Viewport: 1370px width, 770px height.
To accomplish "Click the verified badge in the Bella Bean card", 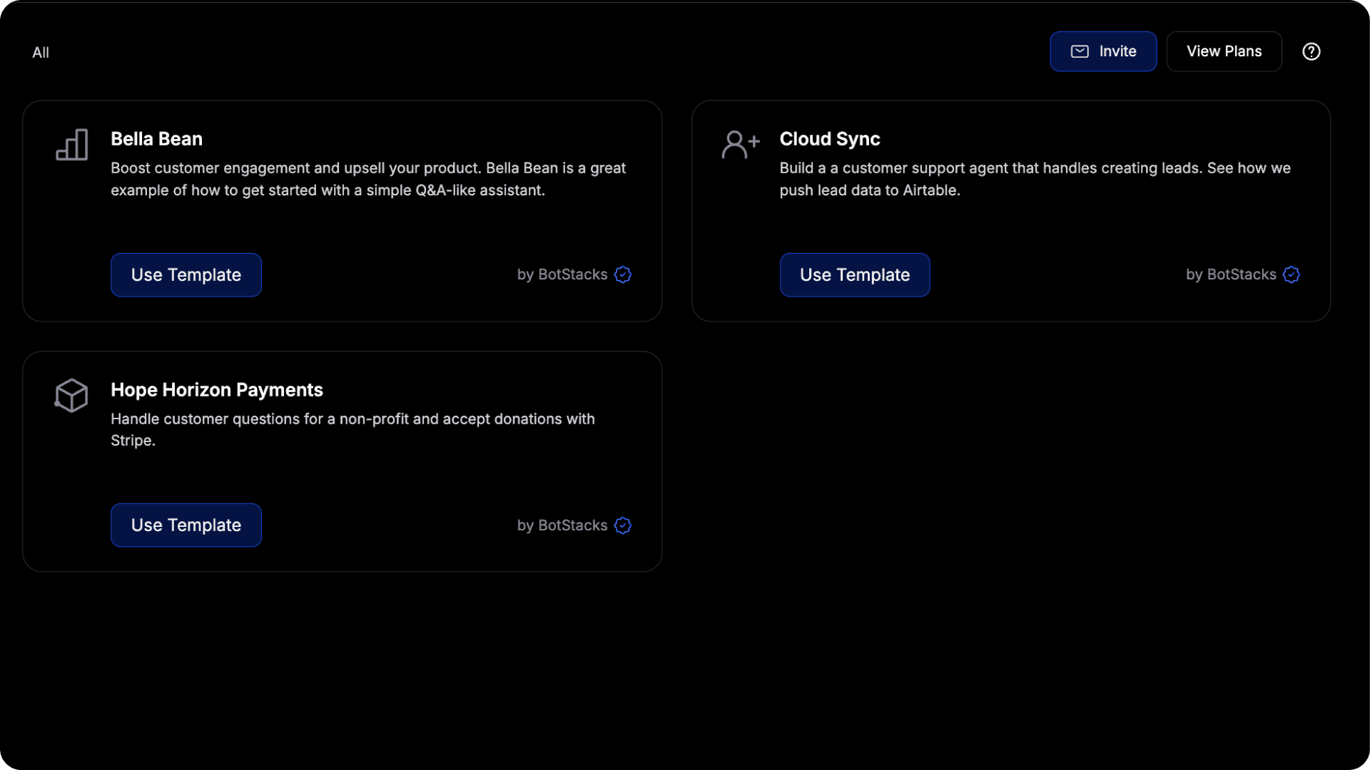I will click(x=623, y=274).
